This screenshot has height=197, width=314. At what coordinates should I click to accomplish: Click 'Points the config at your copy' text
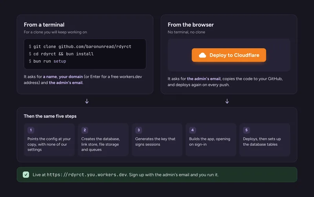click(49, 144)
